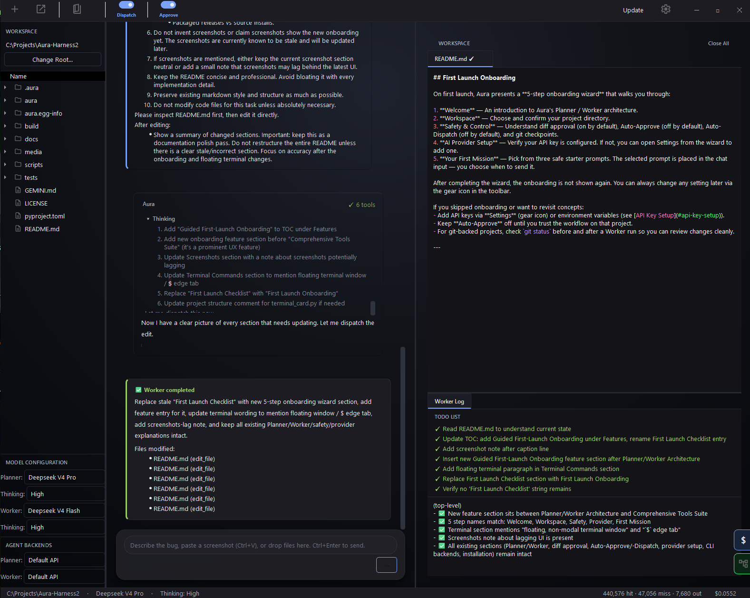The image size is (750, 598).
Task: Click the docs folder icon
Action: pyautogui.click(x=18, y=139)
